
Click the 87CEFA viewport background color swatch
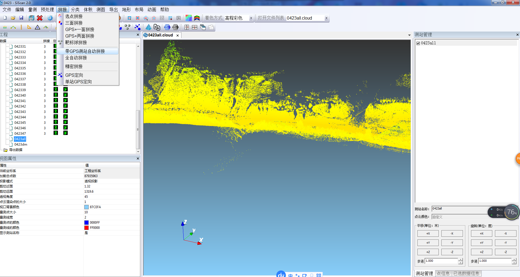pos(86,207)
